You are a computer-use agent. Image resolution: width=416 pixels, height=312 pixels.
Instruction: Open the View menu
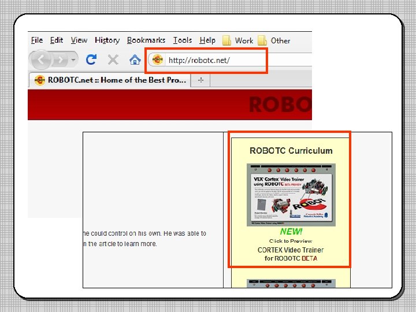pos(79,40)
